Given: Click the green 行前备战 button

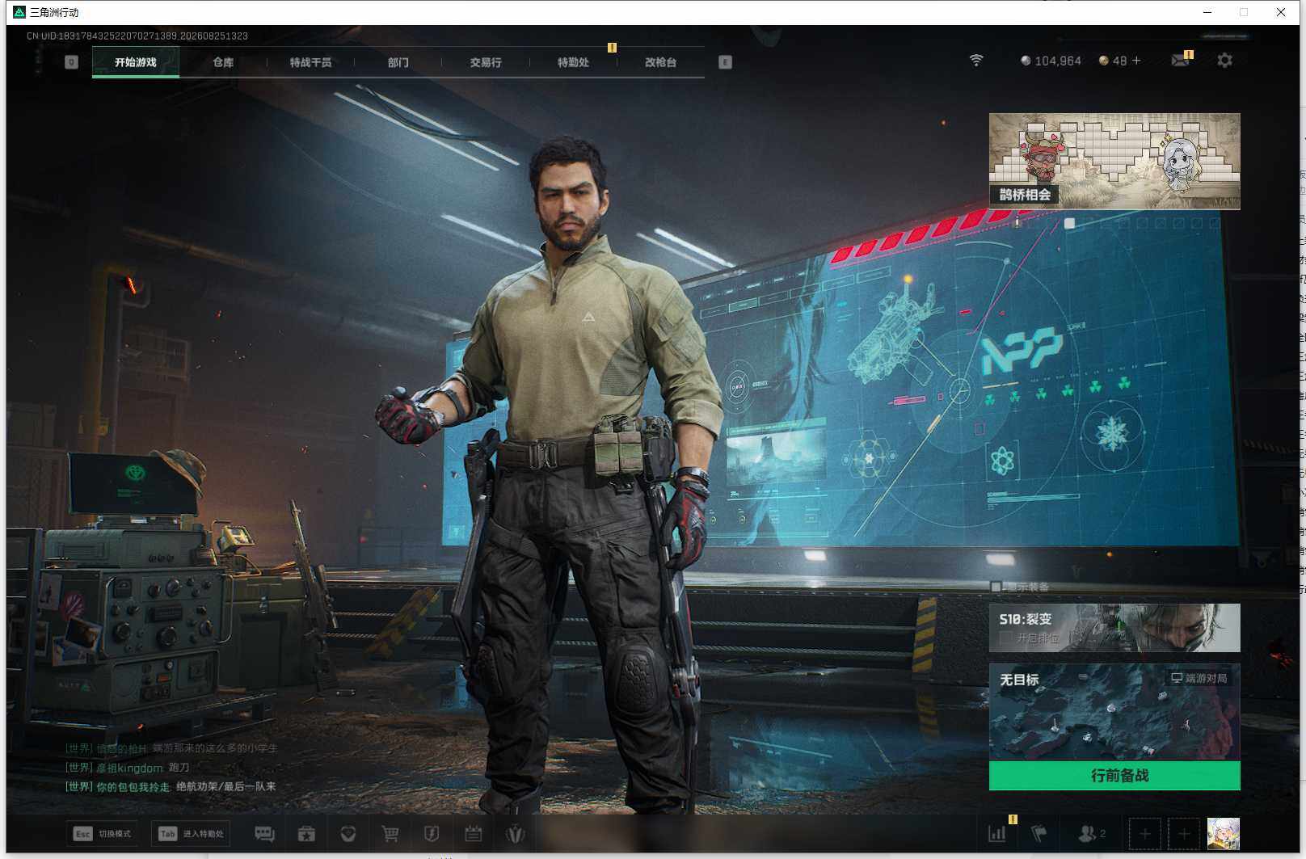Looking at the screenshot, I should pos(1114,776).
